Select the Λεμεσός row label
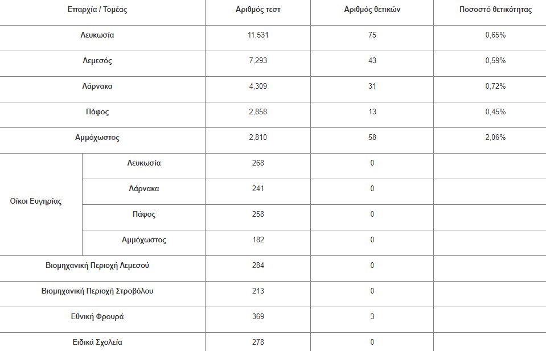This screenshot has width=546, height=351. [x=97, y=60]
